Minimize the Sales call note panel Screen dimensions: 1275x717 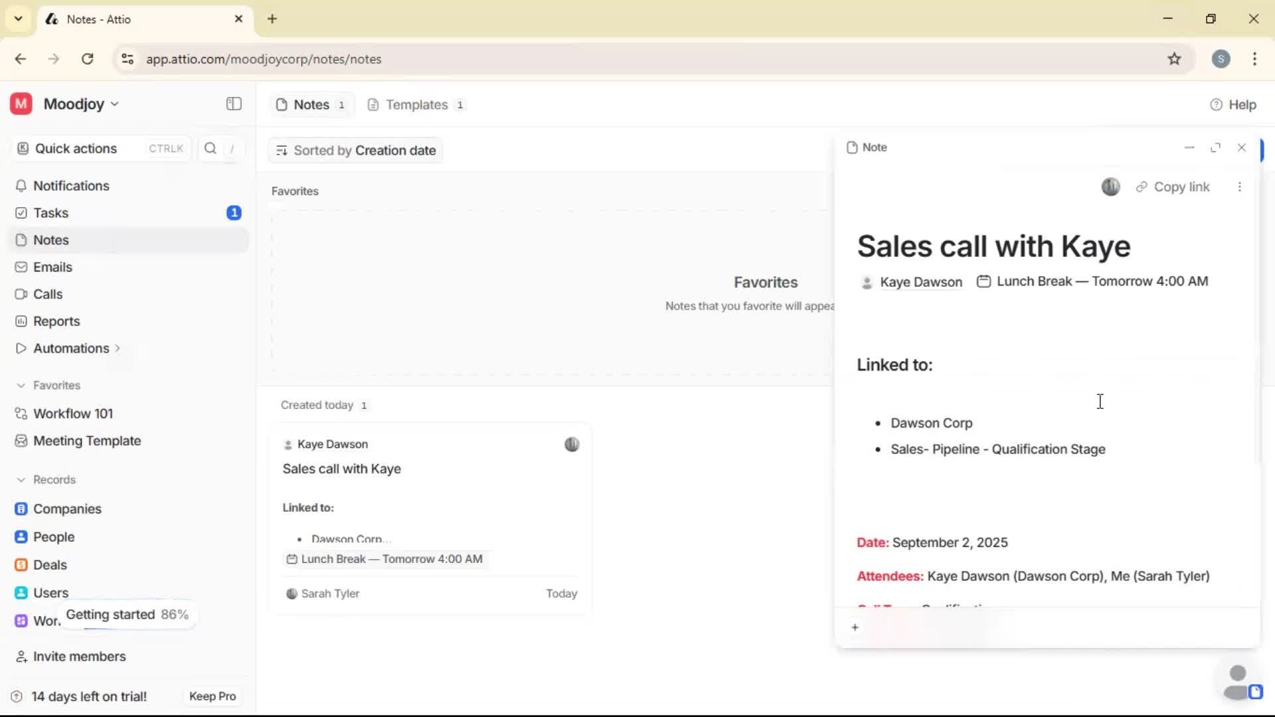pyautogui.click(x=1189, y=147)
